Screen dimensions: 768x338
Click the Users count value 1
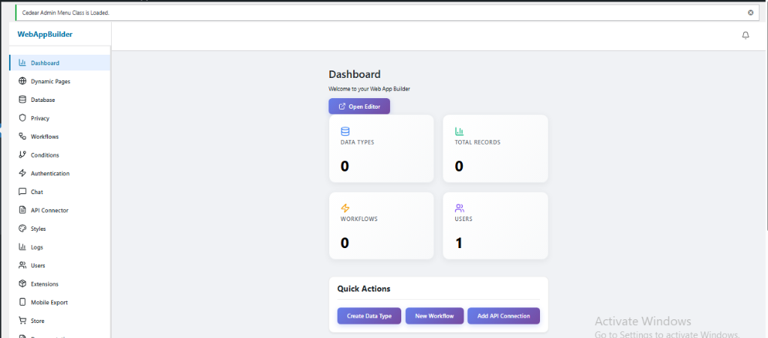[x=459, y=243]
